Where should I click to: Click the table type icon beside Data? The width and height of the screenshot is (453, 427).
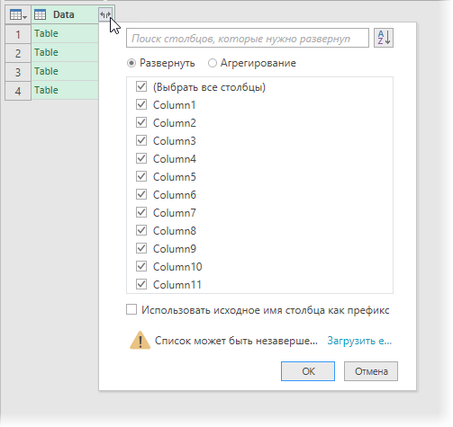pos(40,14)
